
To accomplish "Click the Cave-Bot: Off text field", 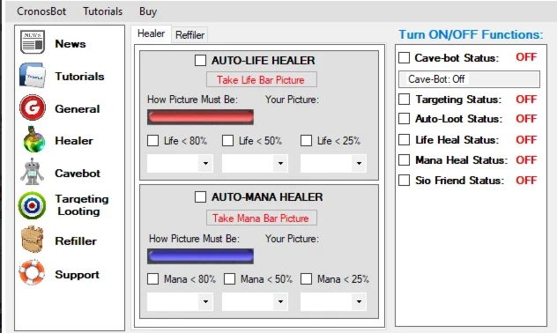I will tap(469, 78).
